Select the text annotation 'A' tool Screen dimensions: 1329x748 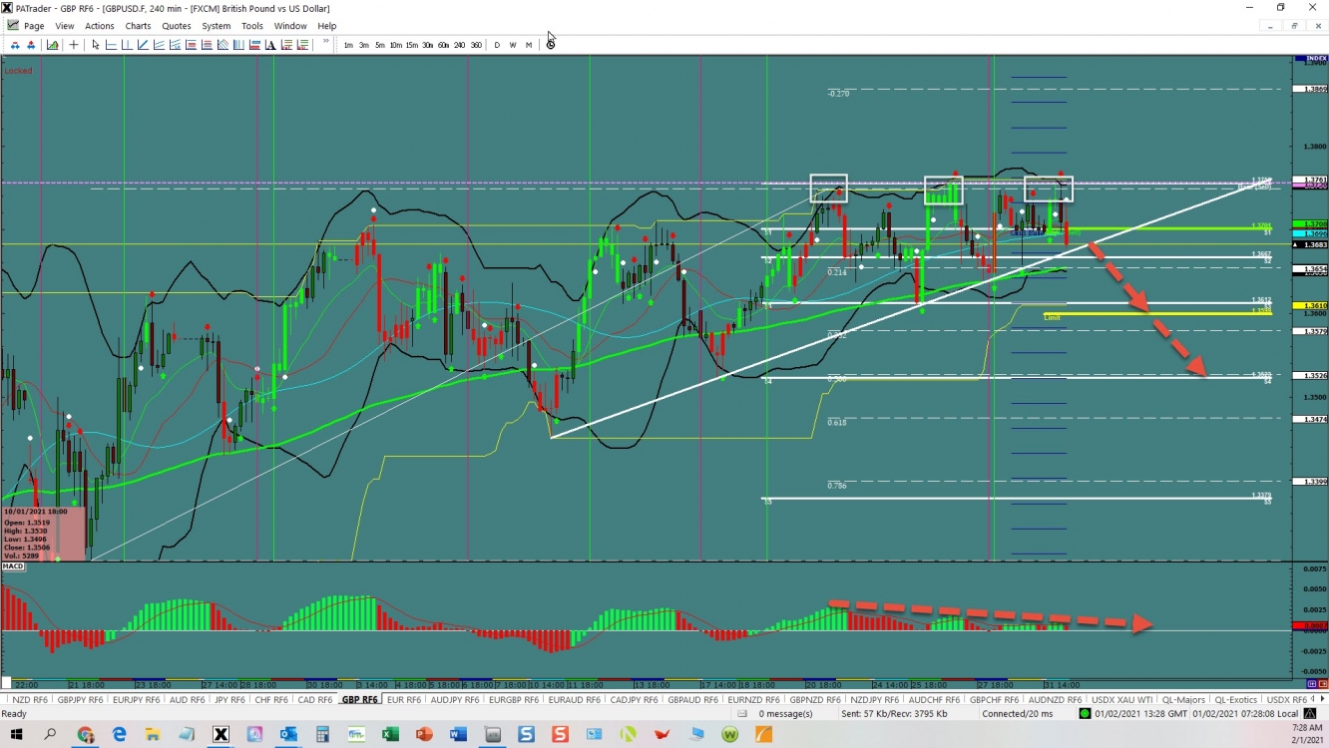coord(270,45)
